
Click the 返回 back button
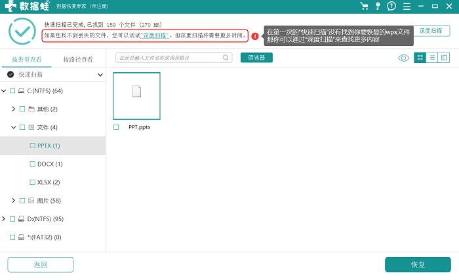(x=41, y=265)
